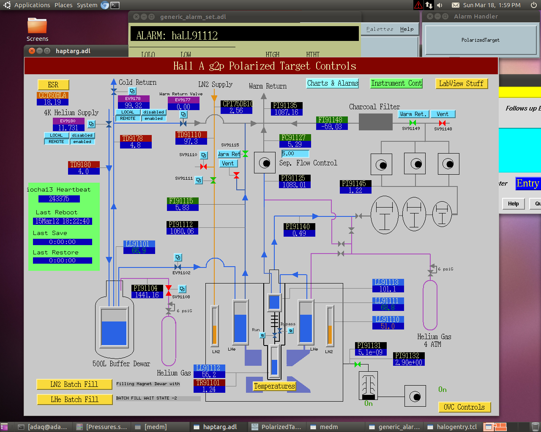Screen dimensions: 541x432
Task: Click the Entry label in halogentry window
Action: pyautogui.click(x=527, y=184)
